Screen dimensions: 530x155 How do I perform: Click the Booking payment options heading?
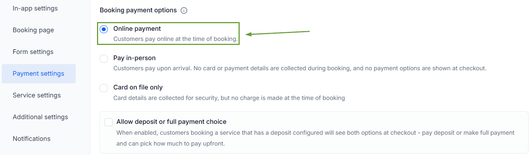[x=138, y=10]
